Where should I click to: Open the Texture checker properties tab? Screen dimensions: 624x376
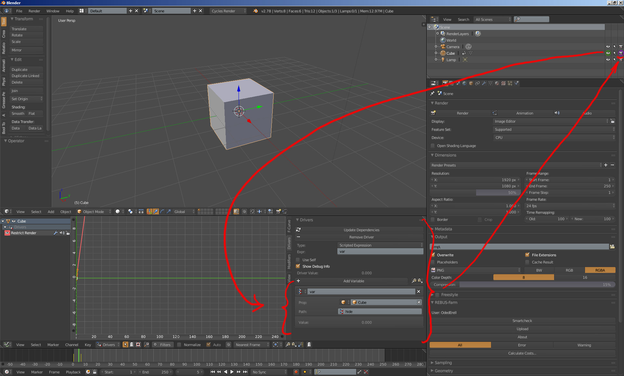tap(503, 84)
